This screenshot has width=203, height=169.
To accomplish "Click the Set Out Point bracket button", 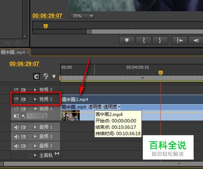I will pyautogui.click(x=160, y=41).
